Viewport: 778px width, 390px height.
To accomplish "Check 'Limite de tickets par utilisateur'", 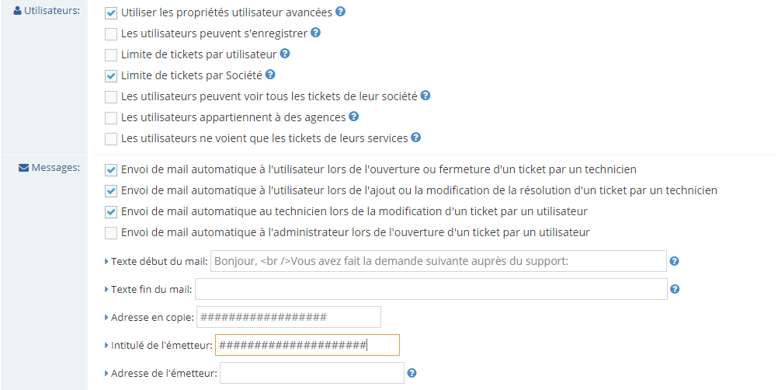I will click(111, 55).
